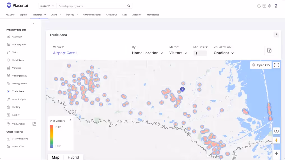Open the Marketplace tab
This screenshot has width=285, height=160.
153,15
